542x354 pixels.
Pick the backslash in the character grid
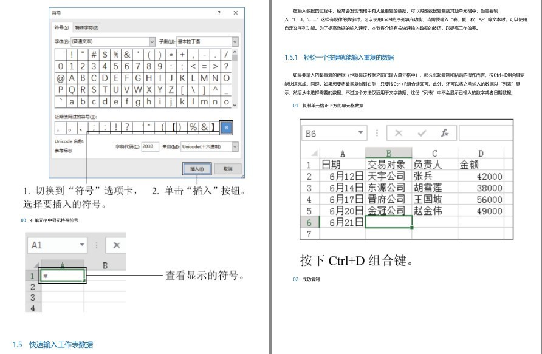point(193,90)
